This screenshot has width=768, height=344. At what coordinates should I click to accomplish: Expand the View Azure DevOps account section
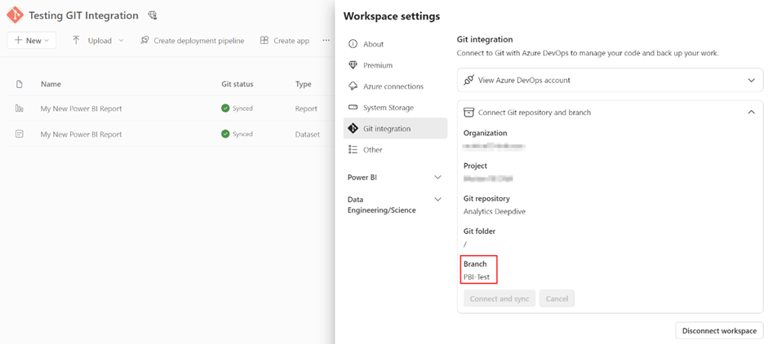coord(610,80)
